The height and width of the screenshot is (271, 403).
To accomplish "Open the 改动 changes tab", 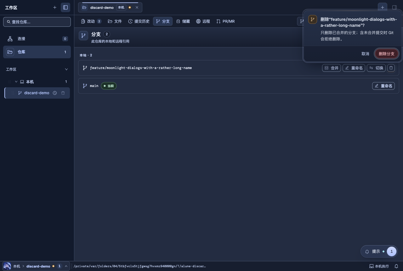I will [x=91, y=21].
